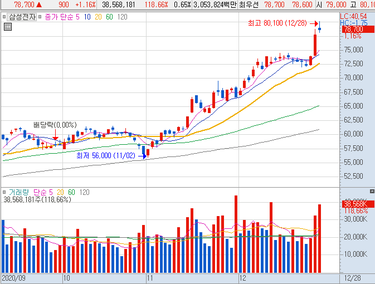
Task: Click the 삼성전자 stock name button
Action: click(x=22, y=17)
